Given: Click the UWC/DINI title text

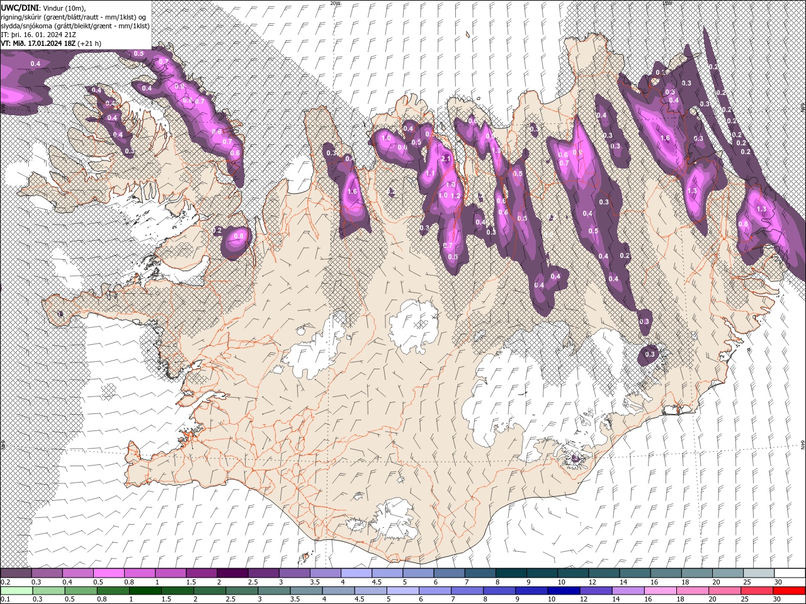Looking at the screenshot, I should point(21,7).
